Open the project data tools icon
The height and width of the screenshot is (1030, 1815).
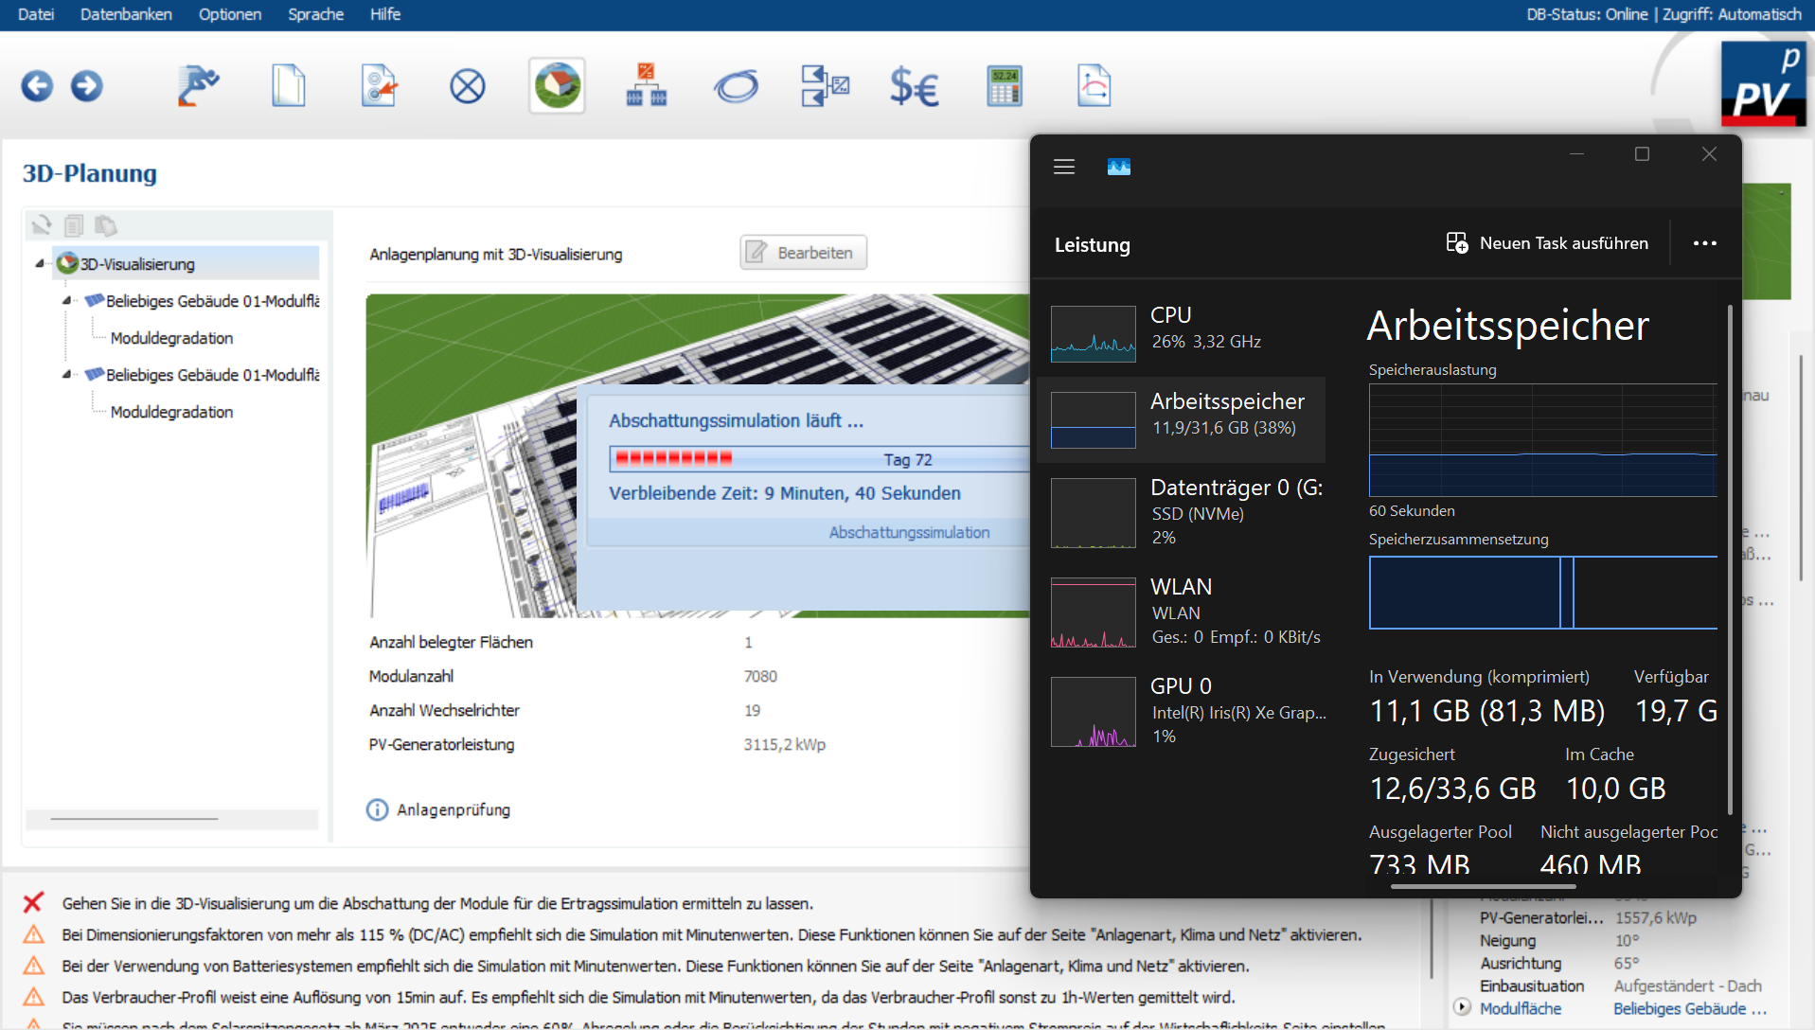(198, 86)
